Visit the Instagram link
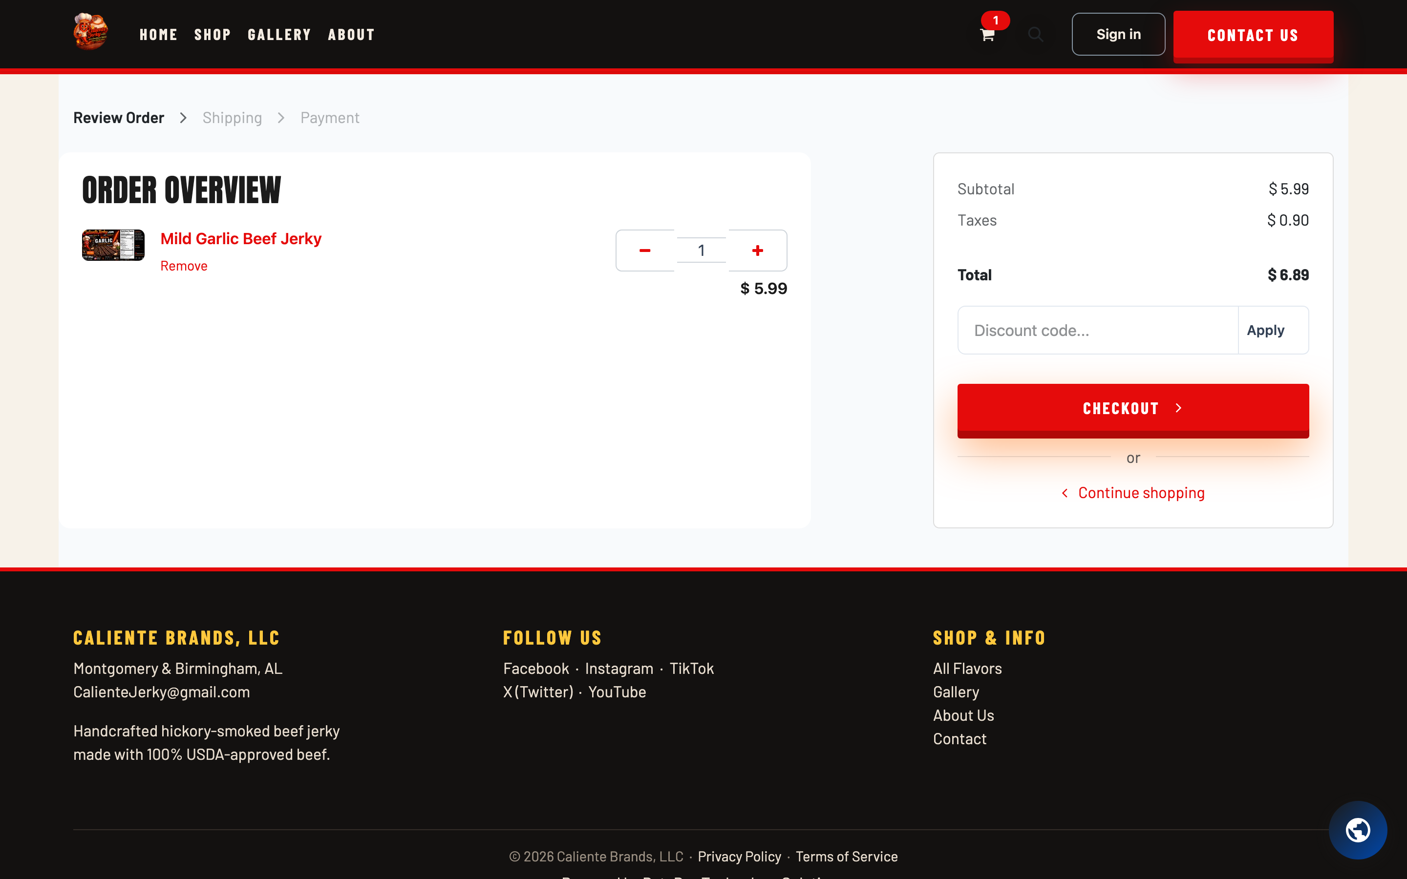This screenshot has height=879, width=1407. 619,669
